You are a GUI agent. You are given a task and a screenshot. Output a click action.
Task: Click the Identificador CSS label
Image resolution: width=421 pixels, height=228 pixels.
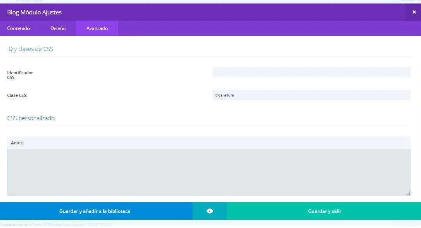coord(20,75)
